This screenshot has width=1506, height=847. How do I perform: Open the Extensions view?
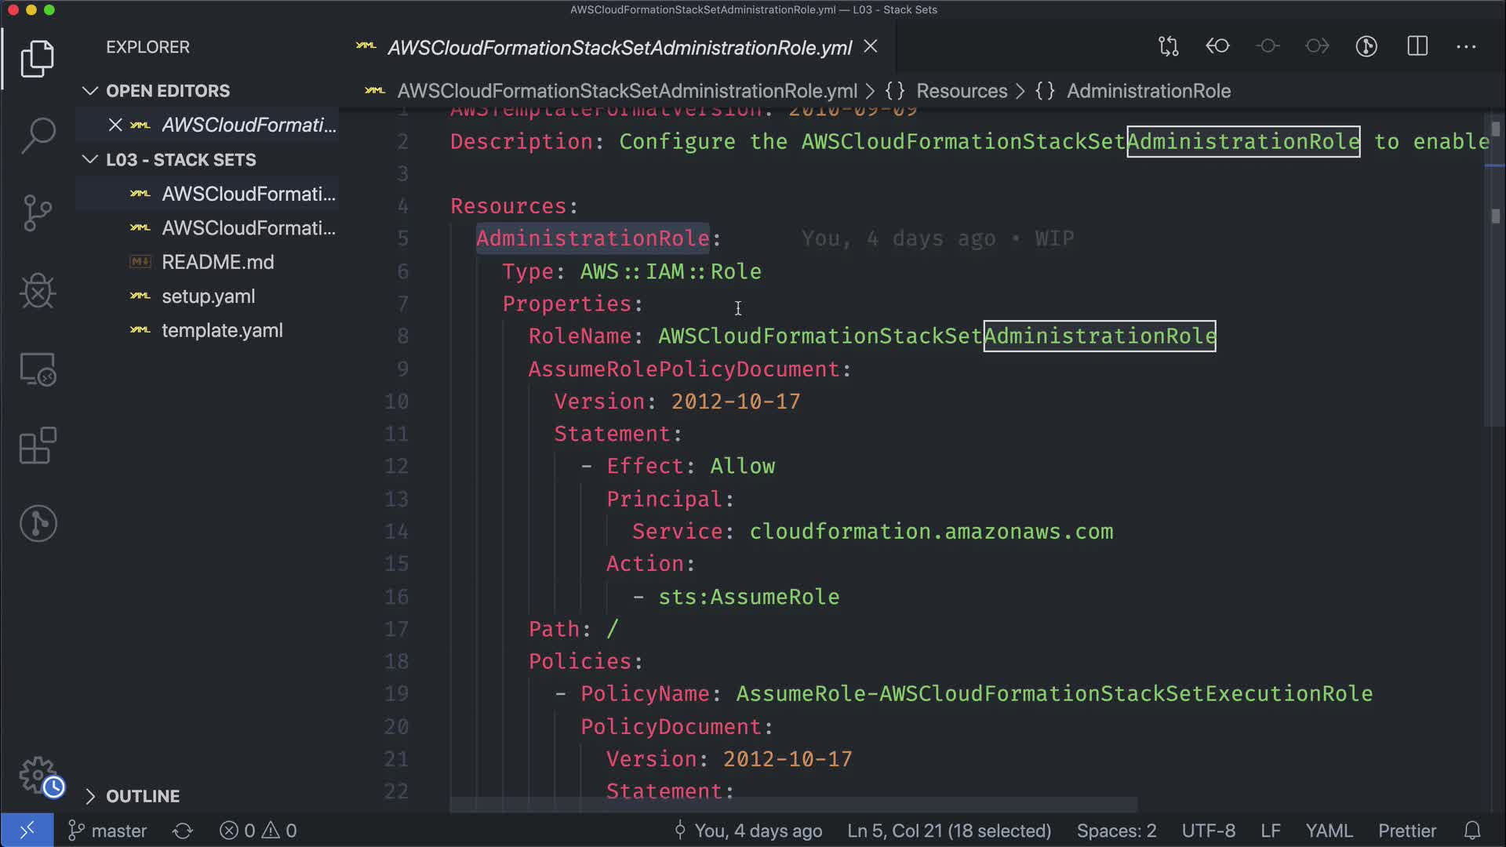(38, 445)
